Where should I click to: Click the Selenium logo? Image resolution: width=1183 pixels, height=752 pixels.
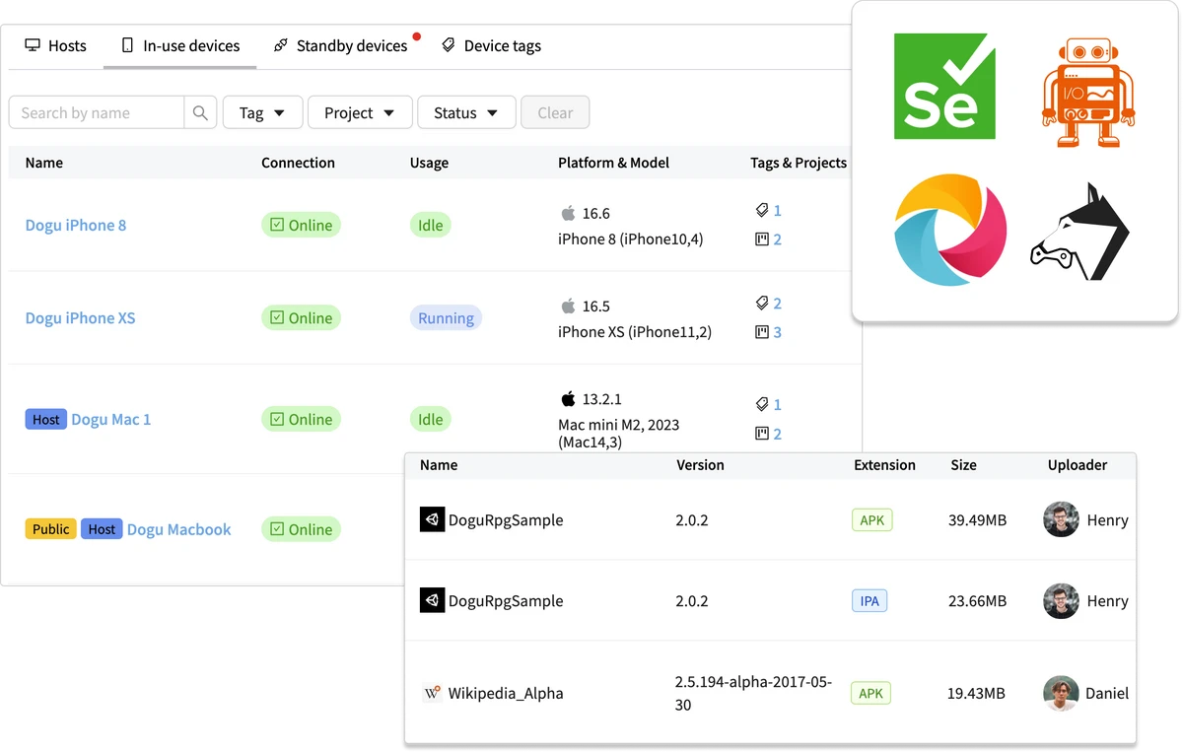944,87
